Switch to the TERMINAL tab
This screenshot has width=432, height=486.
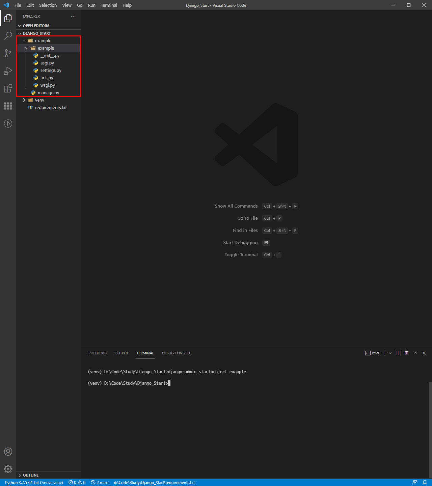click(145, 353)
